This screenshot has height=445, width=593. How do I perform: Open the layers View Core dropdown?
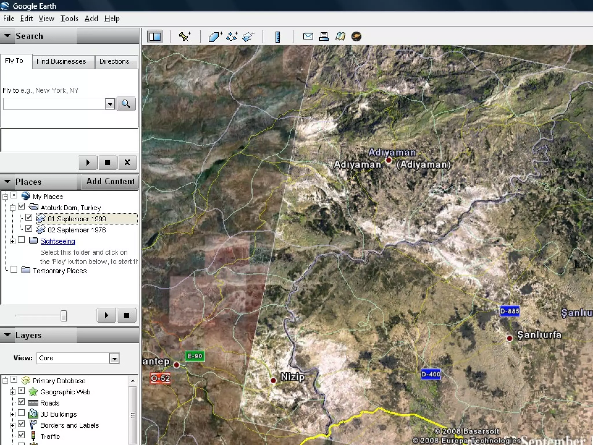pos(114,358)
